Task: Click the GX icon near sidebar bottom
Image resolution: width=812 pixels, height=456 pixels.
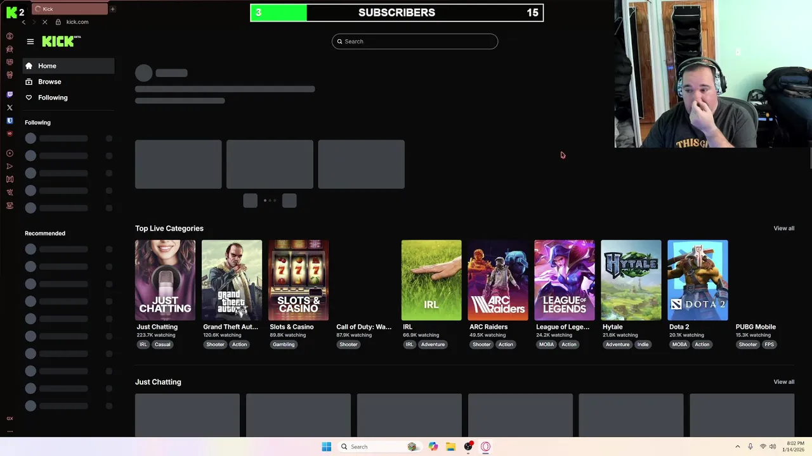Action: pos(10,419)
